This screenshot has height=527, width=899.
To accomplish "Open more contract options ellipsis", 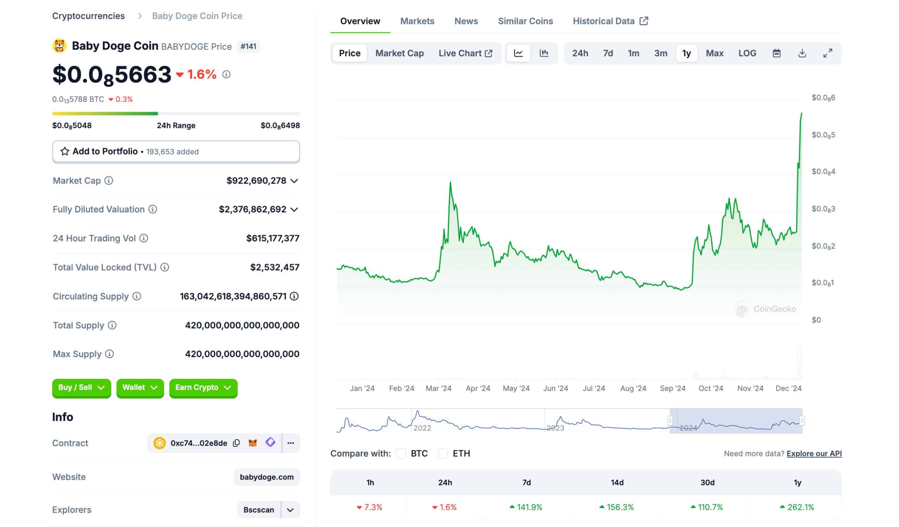I will pos(291,443).
